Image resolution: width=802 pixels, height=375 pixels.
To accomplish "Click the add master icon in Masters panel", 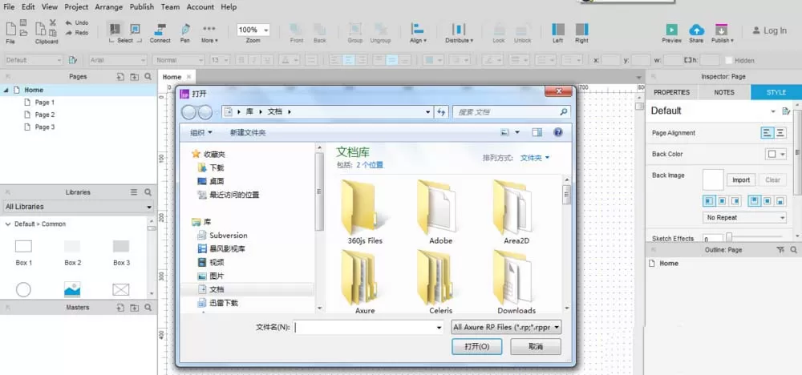I will (x=120, y=308).
